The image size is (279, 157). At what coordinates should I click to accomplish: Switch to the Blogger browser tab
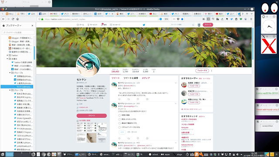[10, 14]
